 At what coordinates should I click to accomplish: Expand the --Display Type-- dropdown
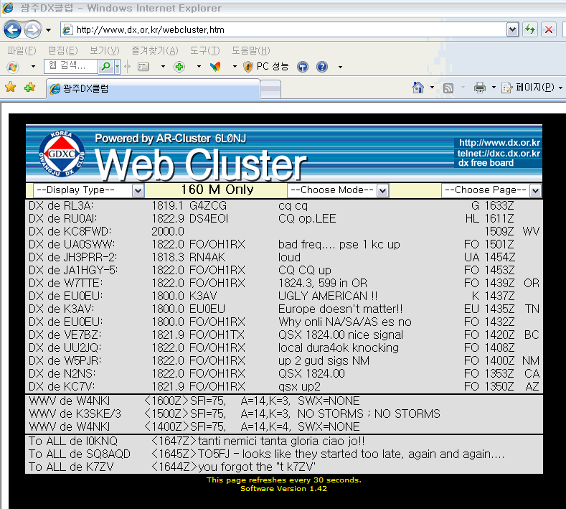(89, 190)
